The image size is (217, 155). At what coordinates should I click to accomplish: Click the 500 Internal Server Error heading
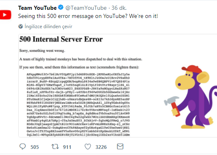61,39
